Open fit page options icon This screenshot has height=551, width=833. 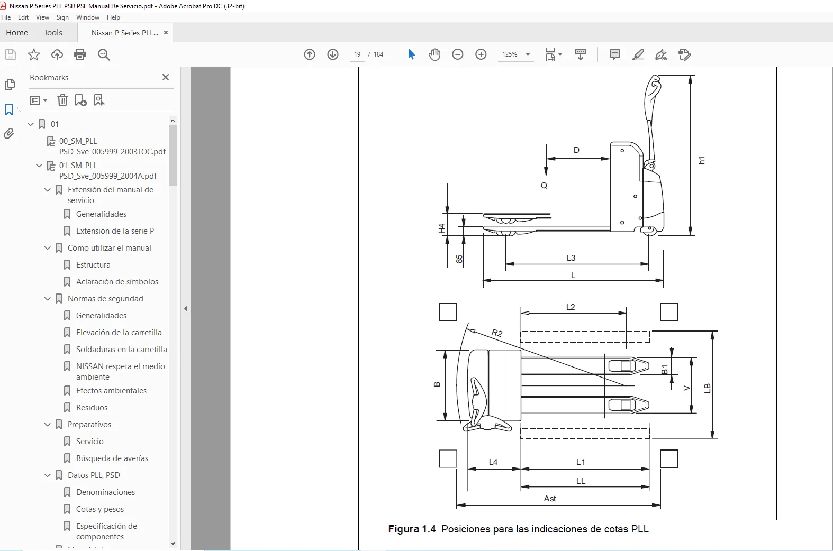tap(554, 54)
